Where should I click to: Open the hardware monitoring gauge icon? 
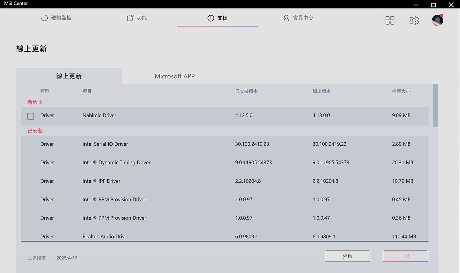tap(44, 18)
